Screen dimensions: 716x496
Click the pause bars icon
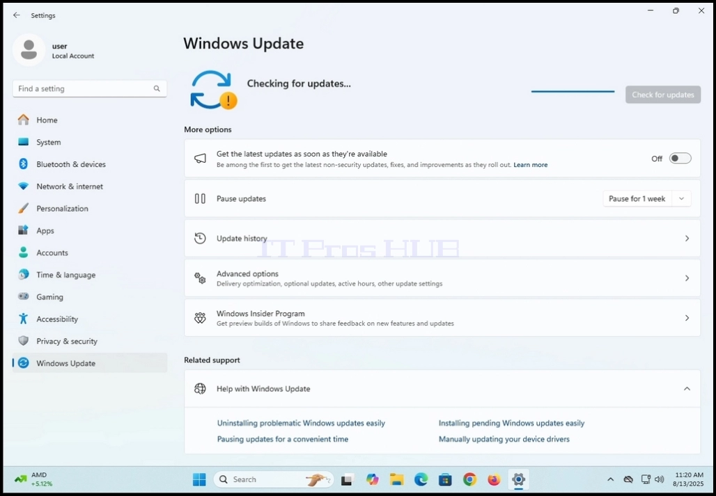coord(200,198)
